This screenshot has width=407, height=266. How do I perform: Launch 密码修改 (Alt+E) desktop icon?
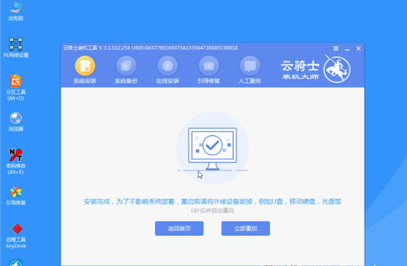(16, 161)
